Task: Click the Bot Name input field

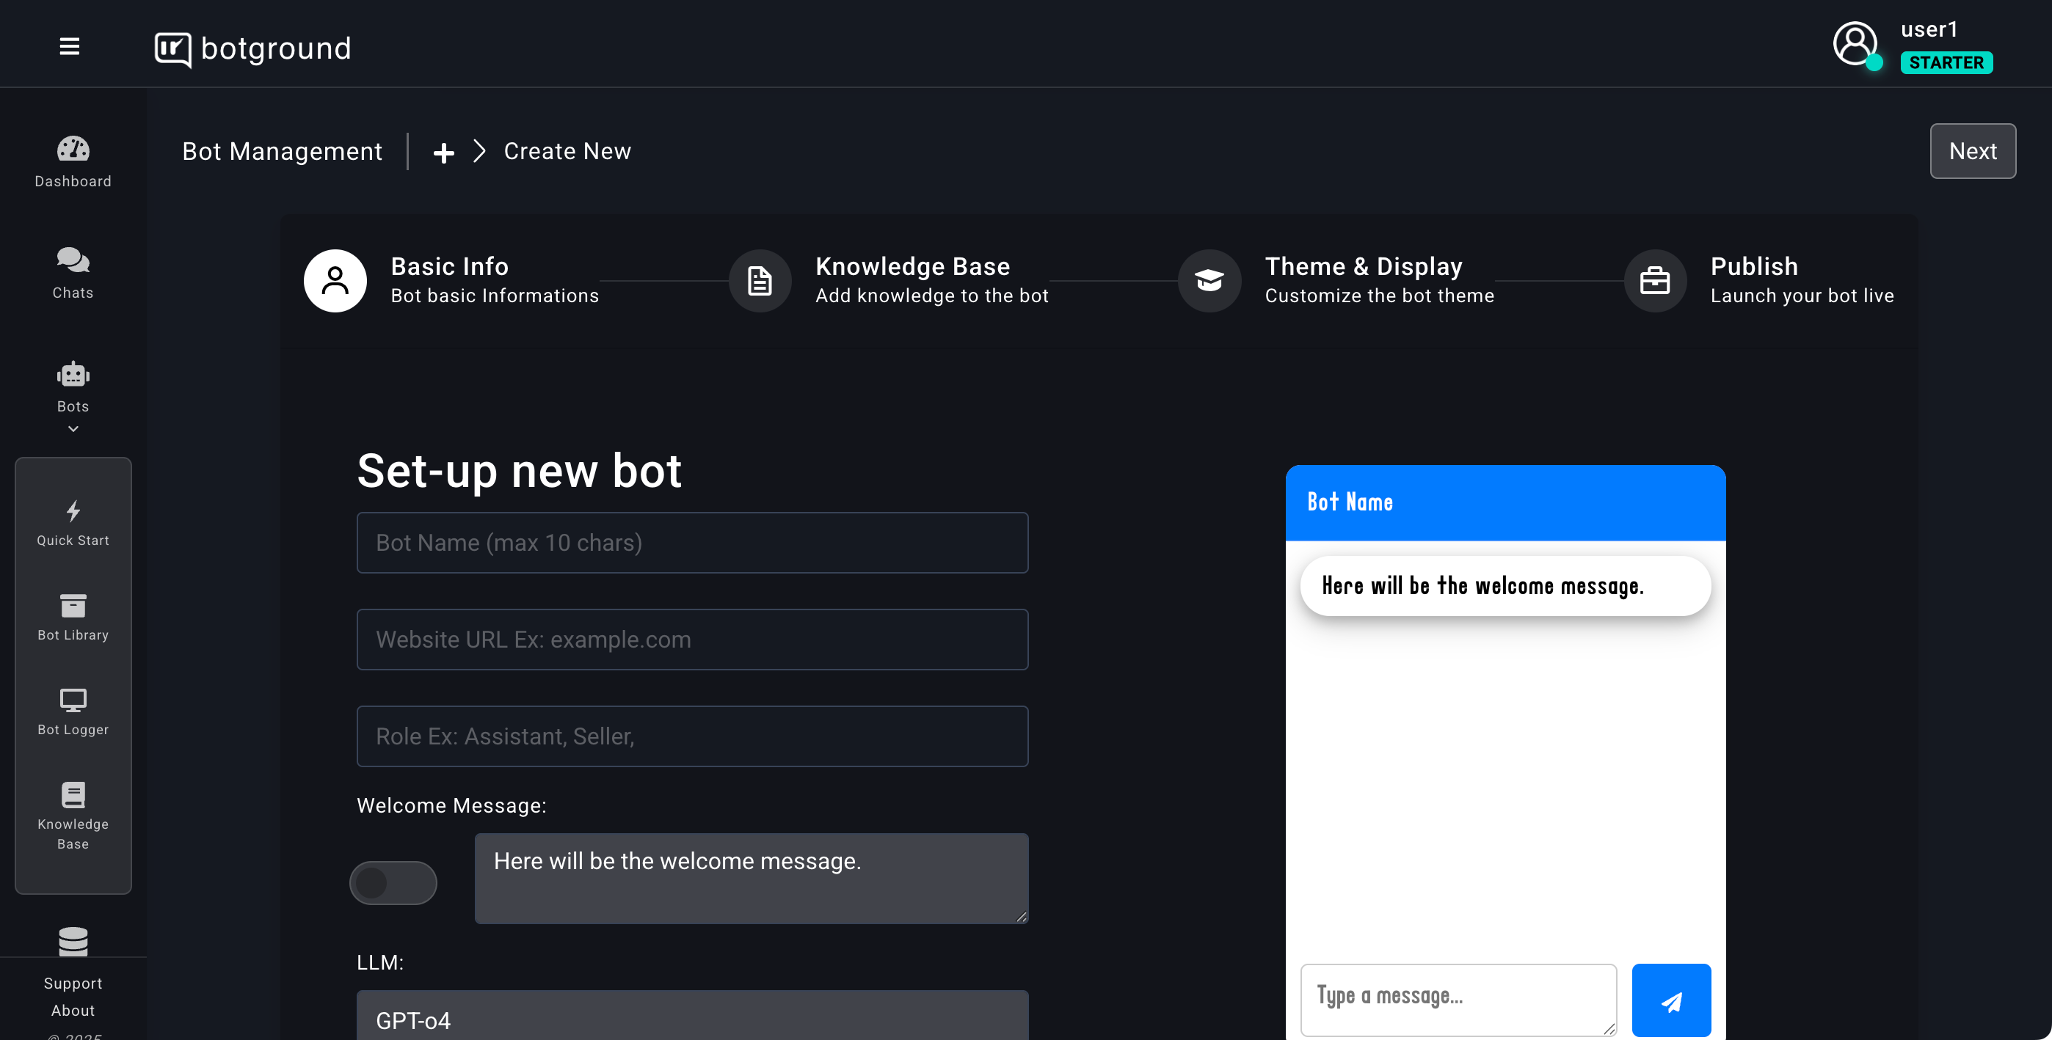Action: (691, 542)
